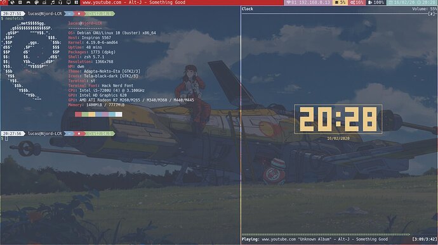Viewport: 438px width, 245px height.
Task: Click the wifi status with IP address
Action: (x=308, y=3)
